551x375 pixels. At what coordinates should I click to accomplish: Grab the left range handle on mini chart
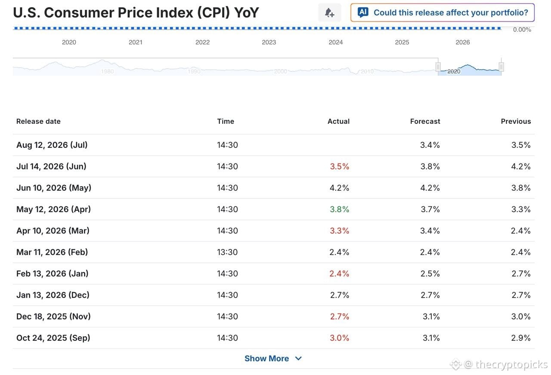click(438, 67)
